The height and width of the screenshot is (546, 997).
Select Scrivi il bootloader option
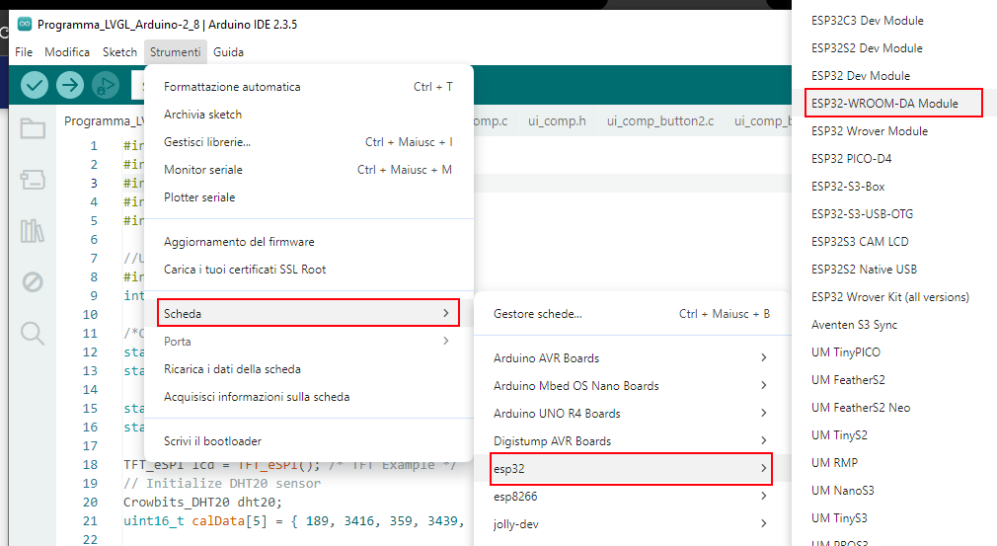212,441
